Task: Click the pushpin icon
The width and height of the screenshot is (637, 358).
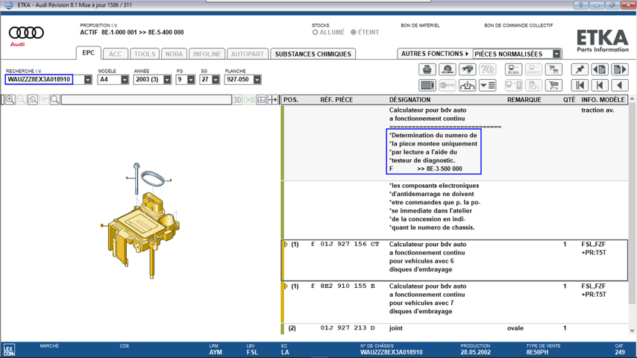Action: click(580, 69)
